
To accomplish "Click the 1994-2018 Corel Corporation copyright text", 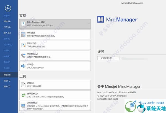I will pyautogui.click(x=112, y=96).
